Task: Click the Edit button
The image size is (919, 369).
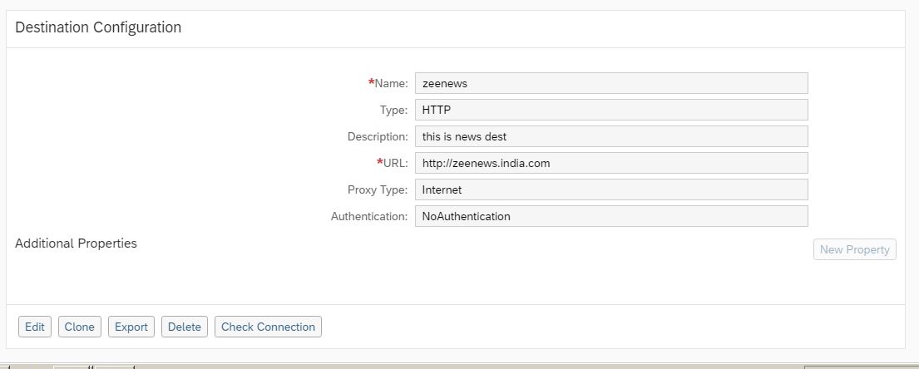Action: [35, 327]
